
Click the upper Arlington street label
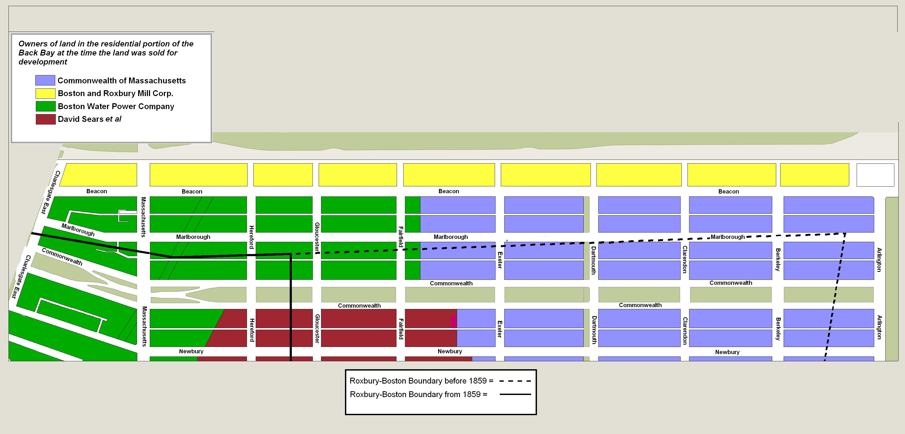879,260
